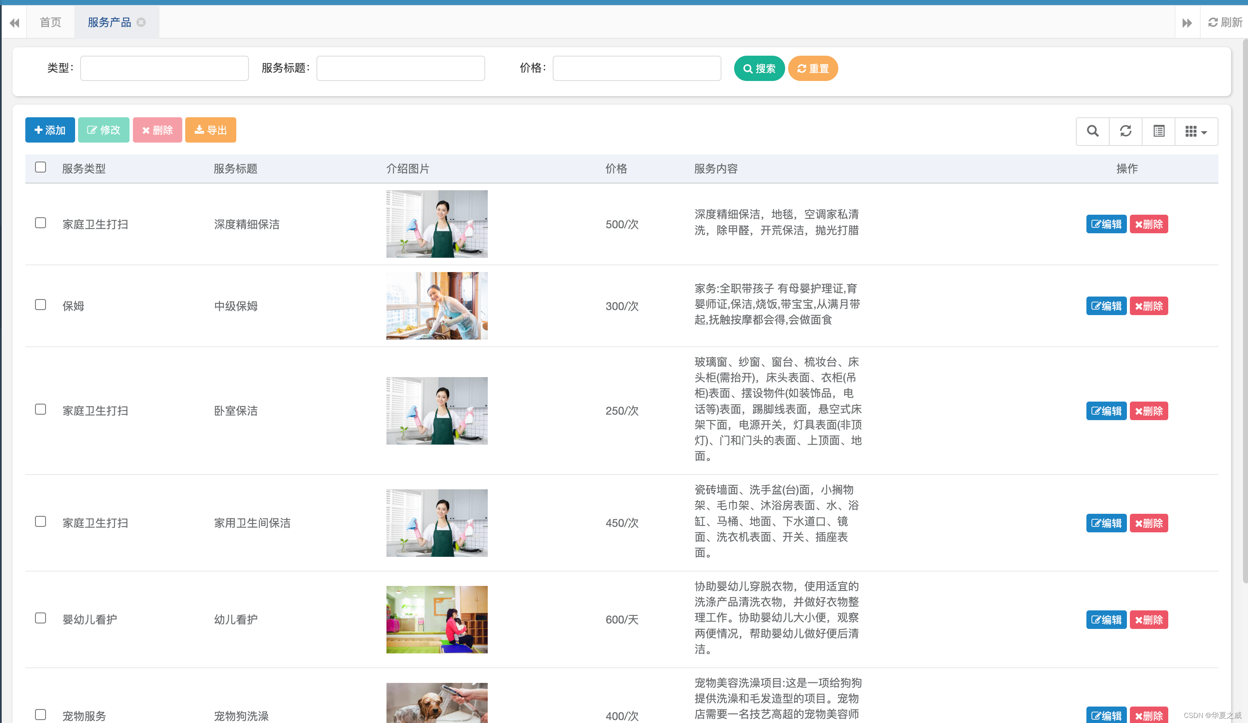Open the columns grid dropdown
Viewport: 1248px width, 723px height.
(1197, 131)
